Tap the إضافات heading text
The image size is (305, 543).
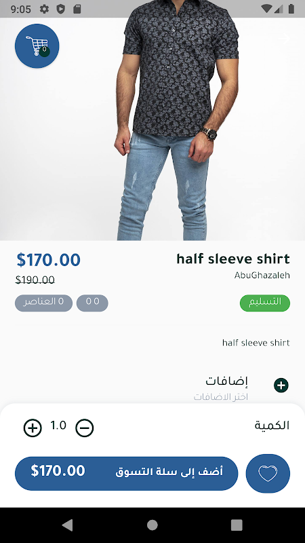[227, 381]
